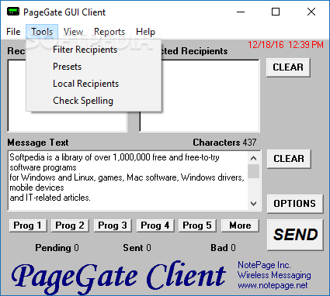
Task: Click the 12/18/16 12:39 PM timestamp
Action: click(286, 45)
